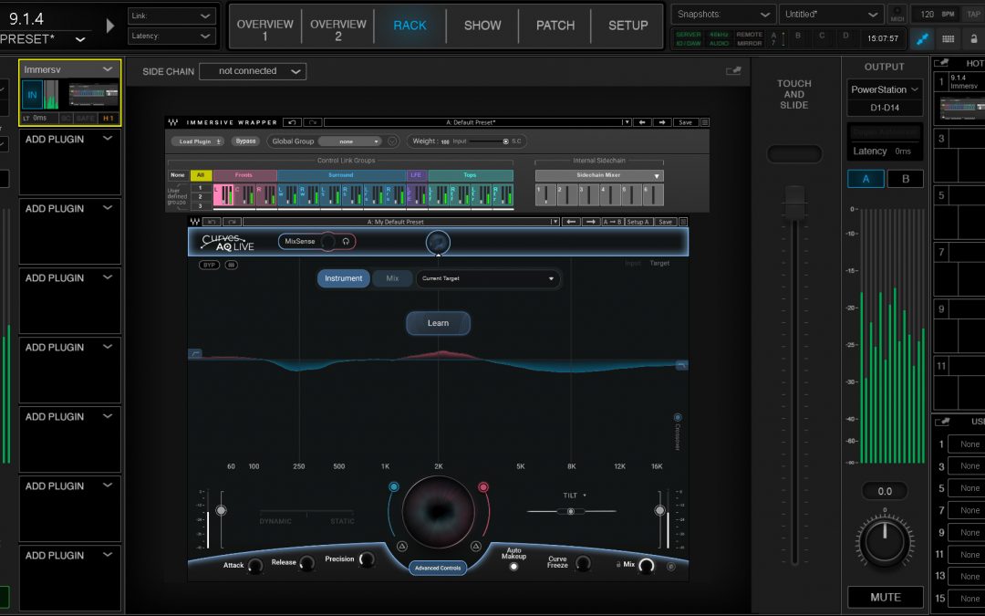Open Advanced Controls

click(438, 569)
